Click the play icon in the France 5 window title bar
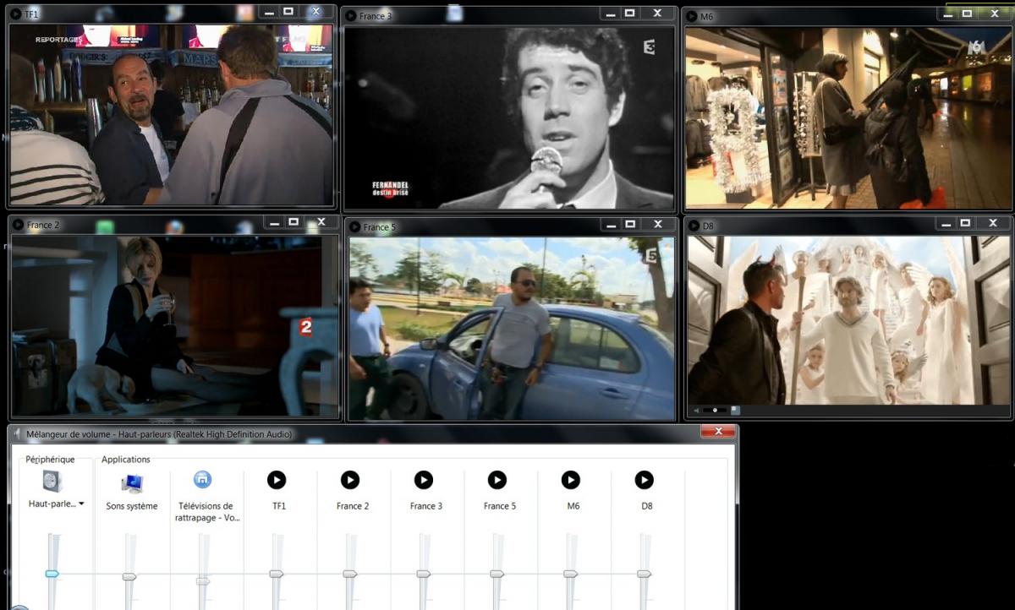 [354, 226]
